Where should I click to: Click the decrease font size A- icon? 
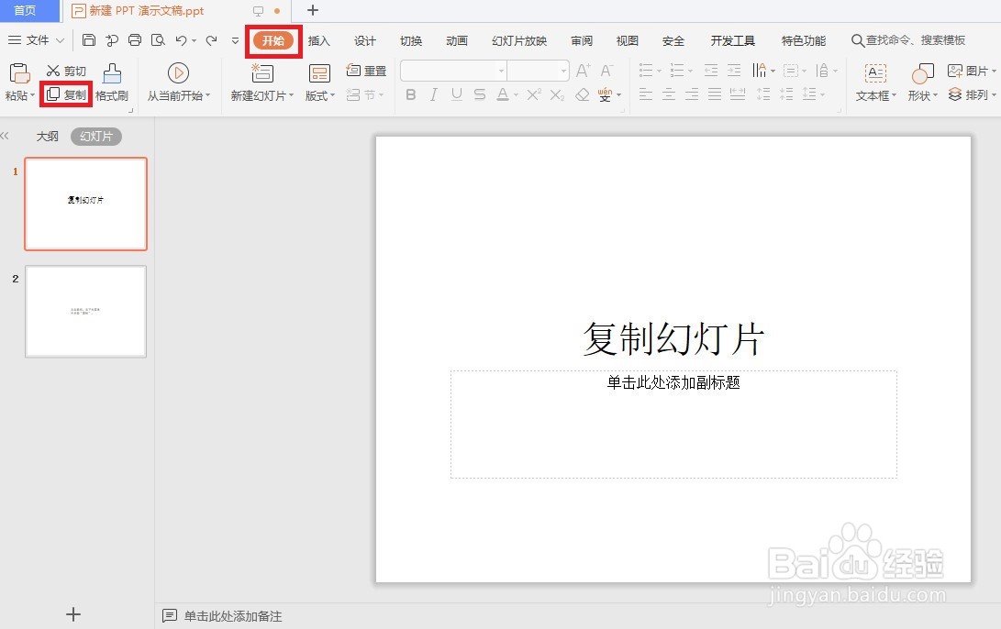607,71
